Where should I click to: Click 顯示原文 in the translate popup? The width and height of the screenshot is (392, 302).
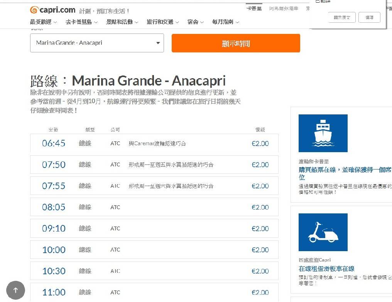(342, 18)
